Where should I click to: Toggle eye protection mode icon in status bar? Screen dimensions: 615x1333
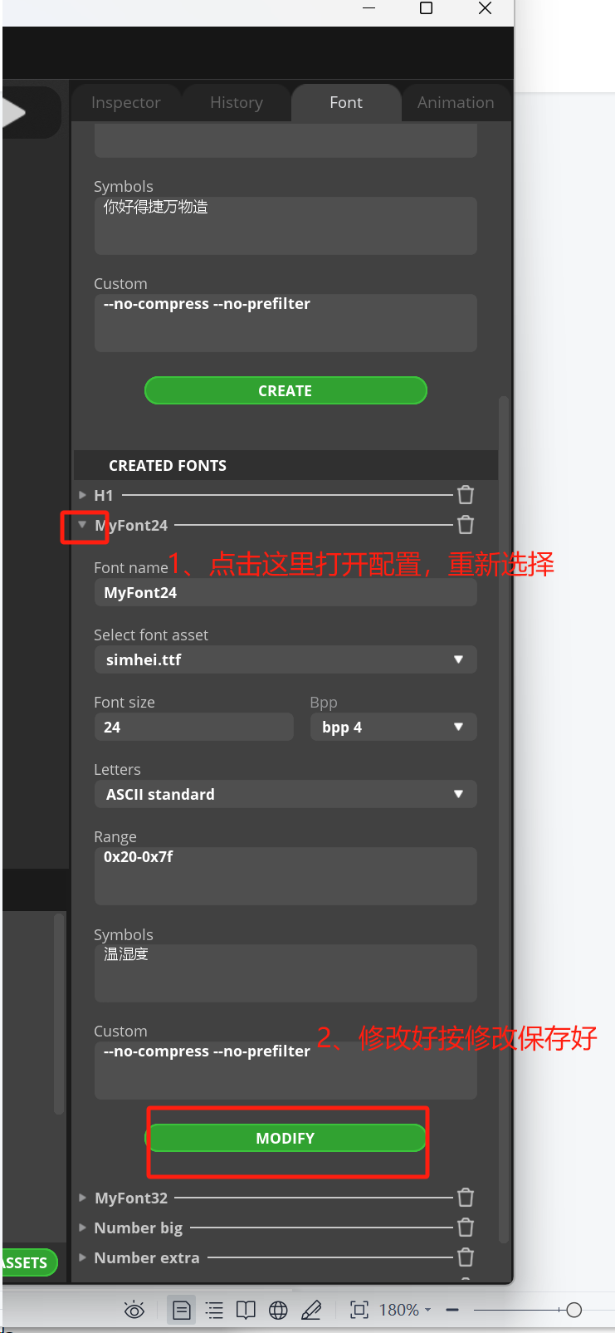pyautogui.click(x=134, y=1311)
